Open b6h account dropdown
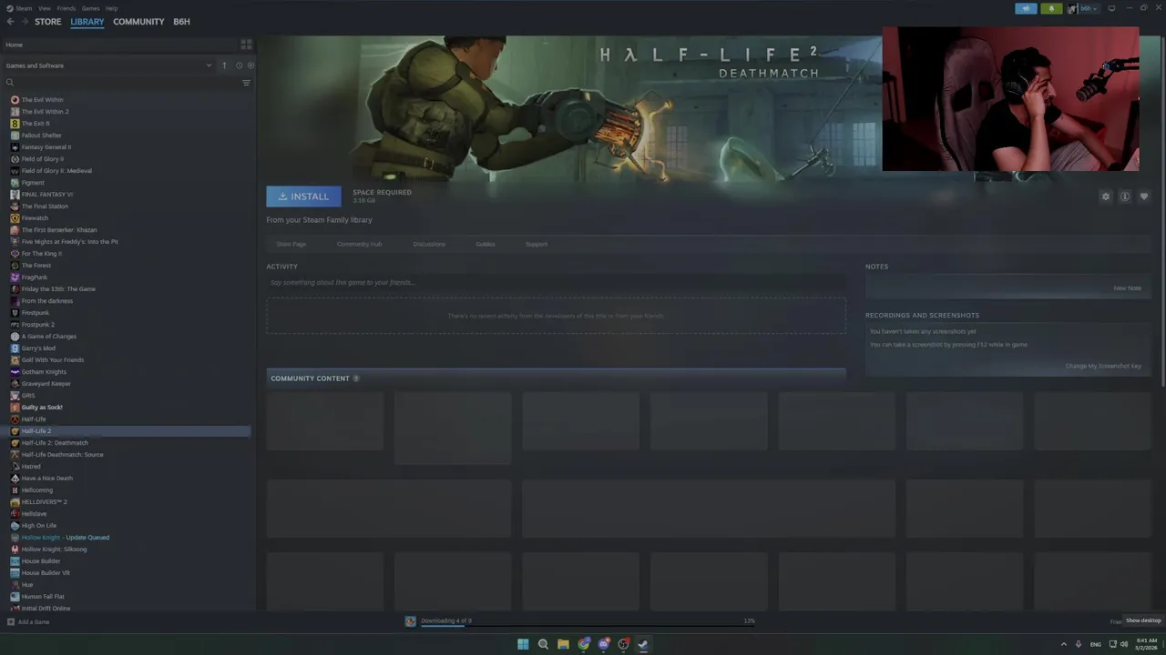 pos(1088,8)
